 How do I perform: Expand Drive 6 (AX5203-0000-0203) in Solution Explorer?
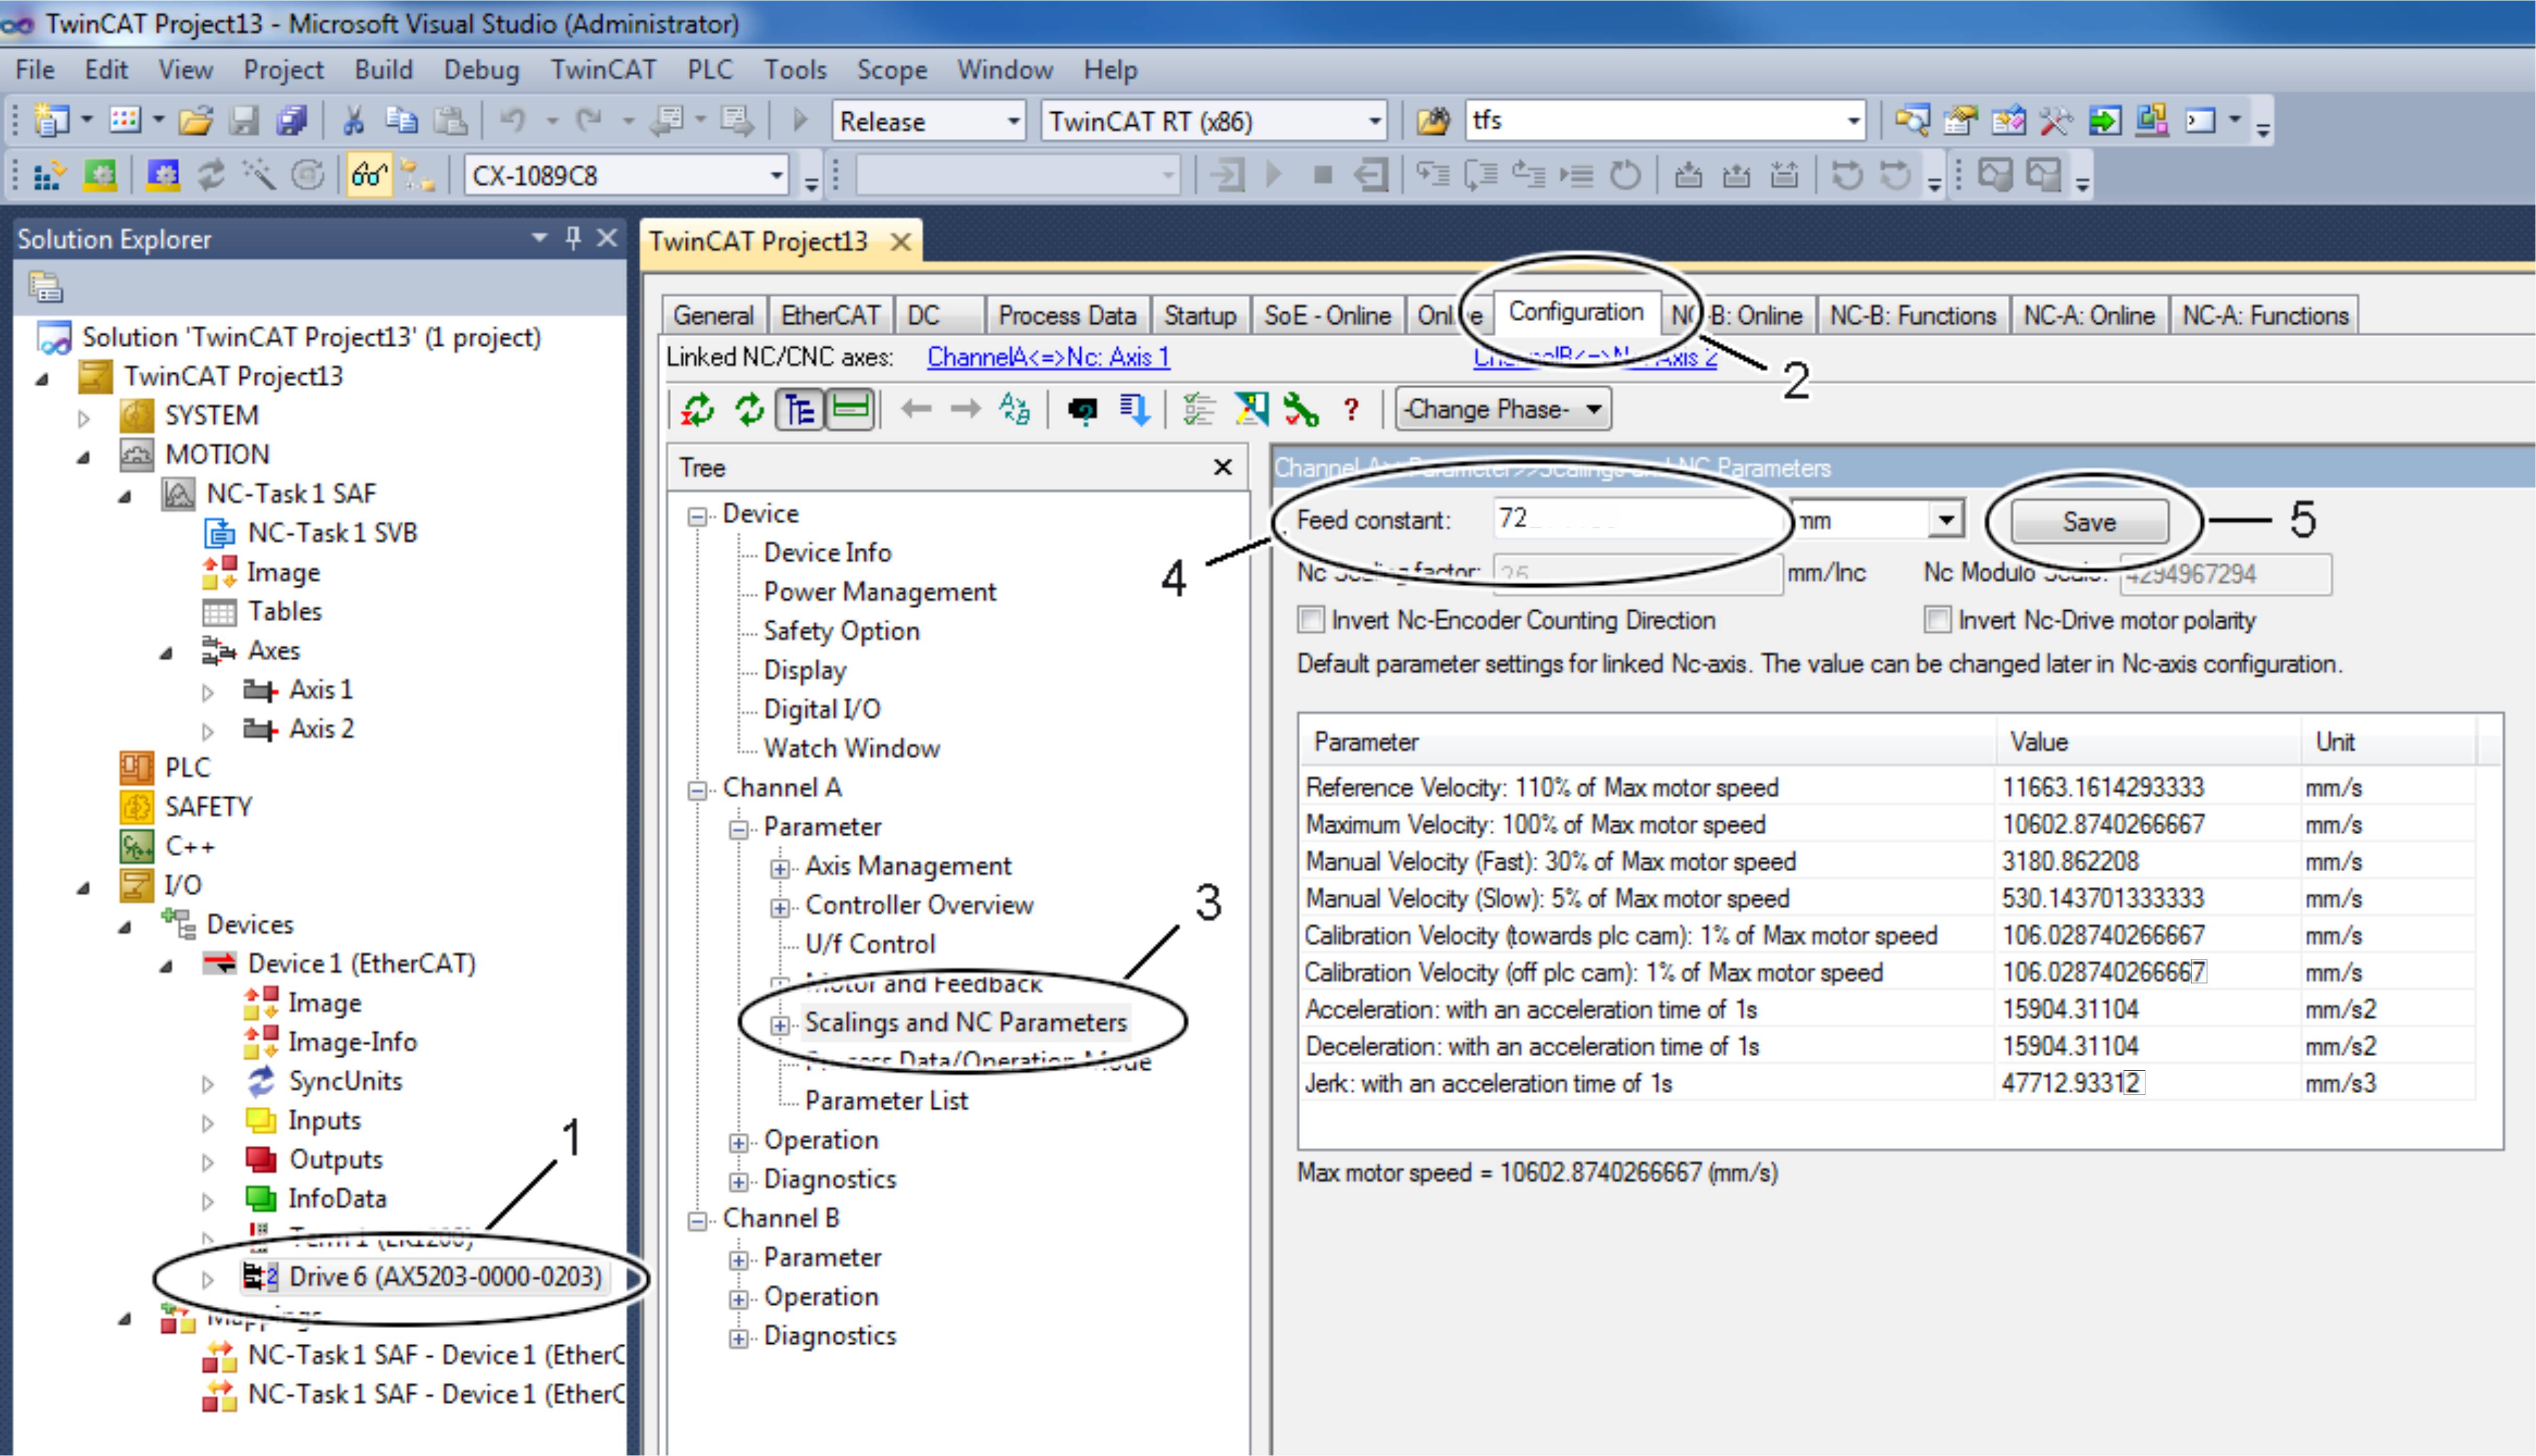(207, 1279)
